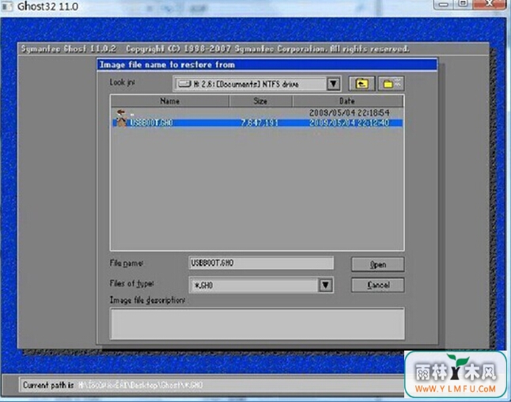
Task: Minimize the Ghost32 11.0 window
Action: coord(443,4)
